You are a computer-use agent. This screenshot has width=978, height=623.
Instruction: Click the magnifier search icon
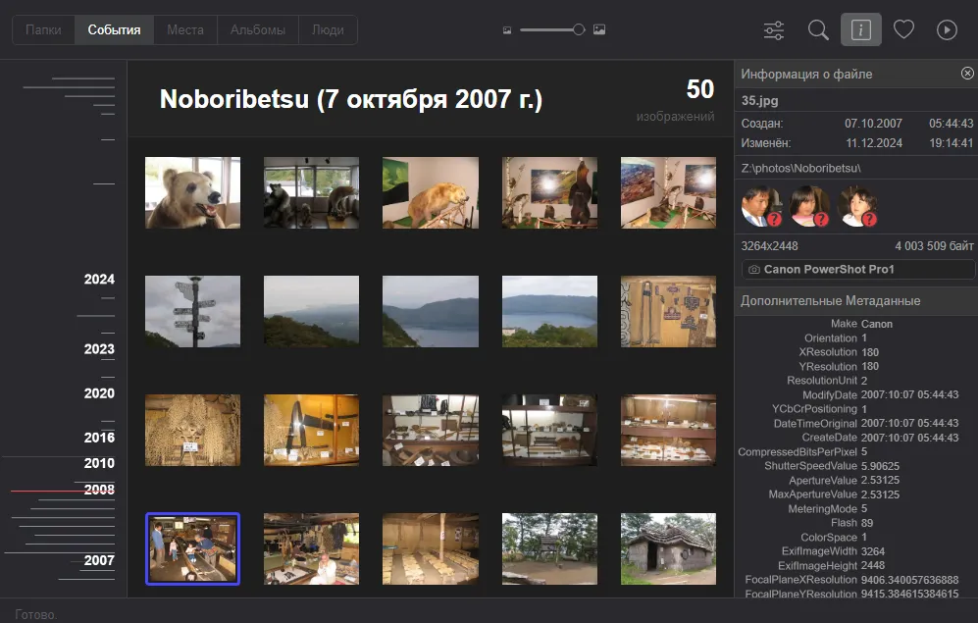818,30
